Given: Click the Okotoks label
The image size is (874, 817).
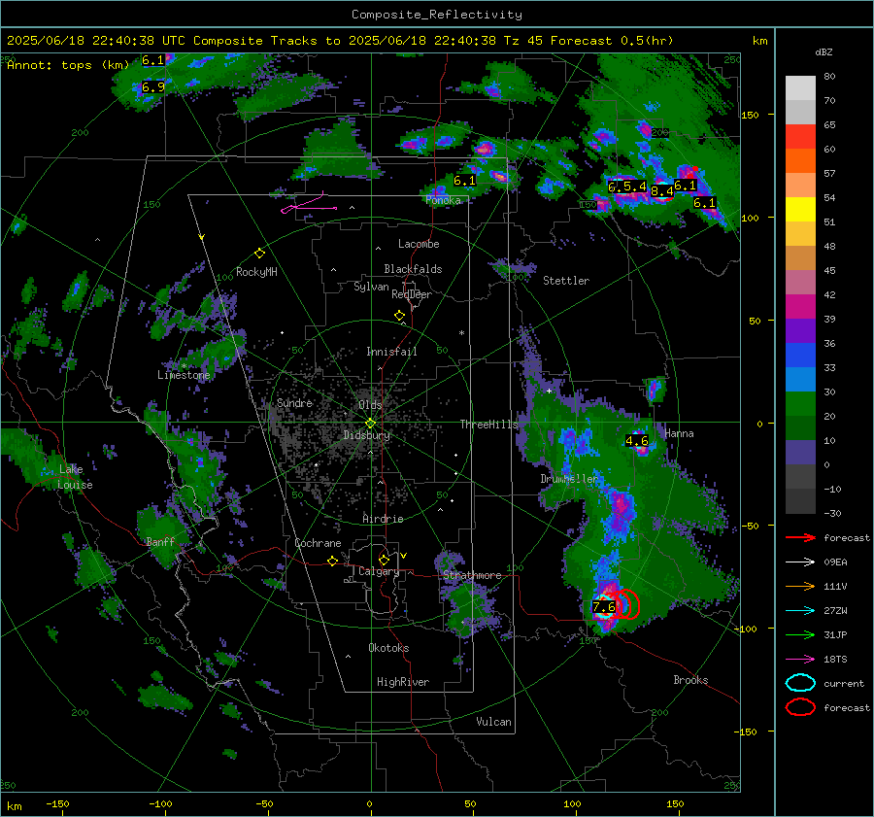Looking at the screenshot, I should [388, 648].
